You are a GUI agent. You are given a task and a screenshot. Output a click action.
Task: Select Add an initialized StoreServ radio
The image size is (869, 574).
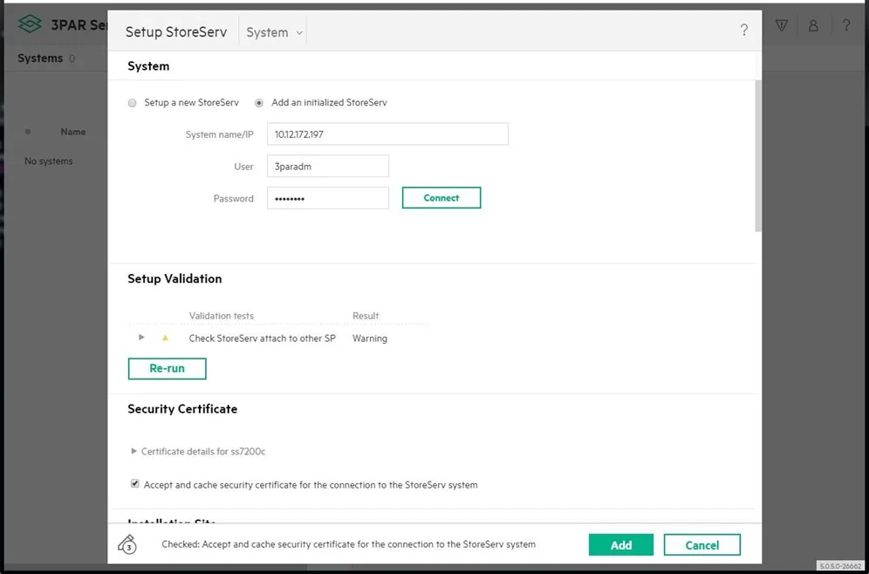point(259,103)
